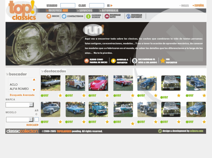212x158 pixels.
Task: Open the red Porsche thumbnail
Action: coord(98,83)
